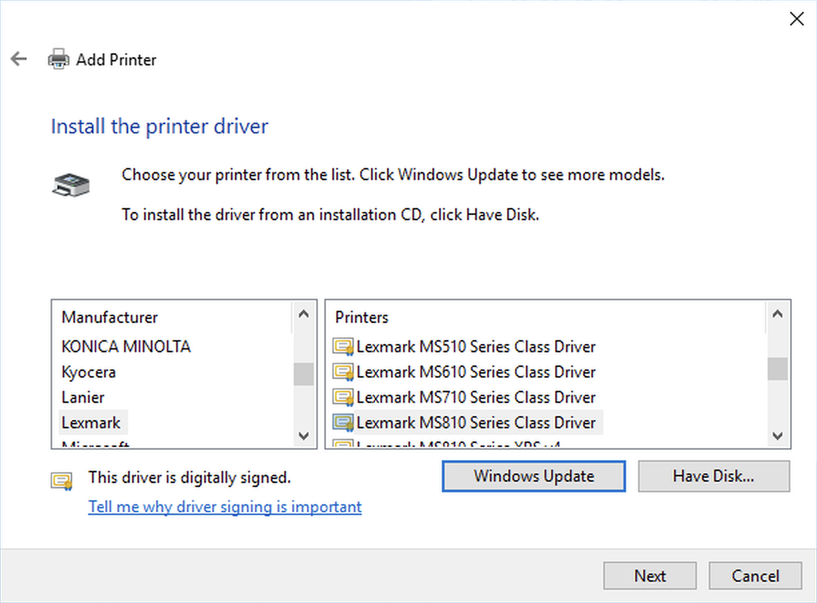Screen dimensions: 817x603
Task: Open 'Tell me why driver signing is important'
Action: pos(225,507)
